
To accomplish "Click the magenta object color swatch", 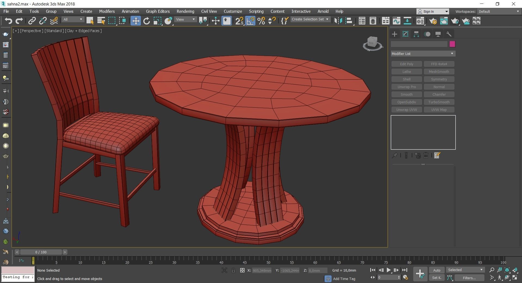I will click(452, 44).
